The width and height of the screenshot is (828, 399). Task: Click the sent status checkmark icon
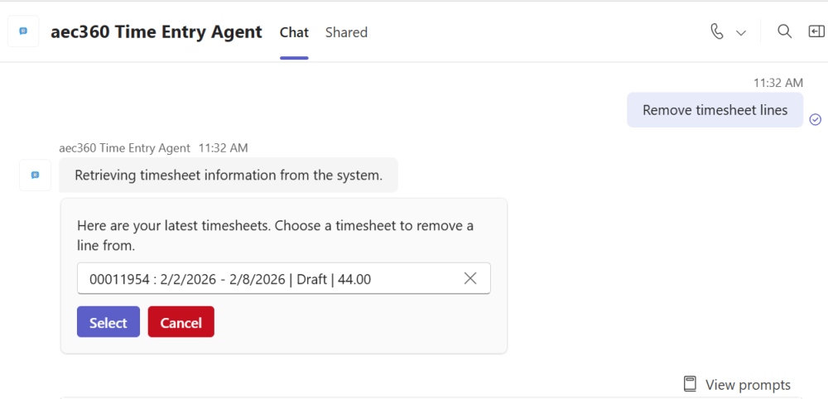[815, 119]
